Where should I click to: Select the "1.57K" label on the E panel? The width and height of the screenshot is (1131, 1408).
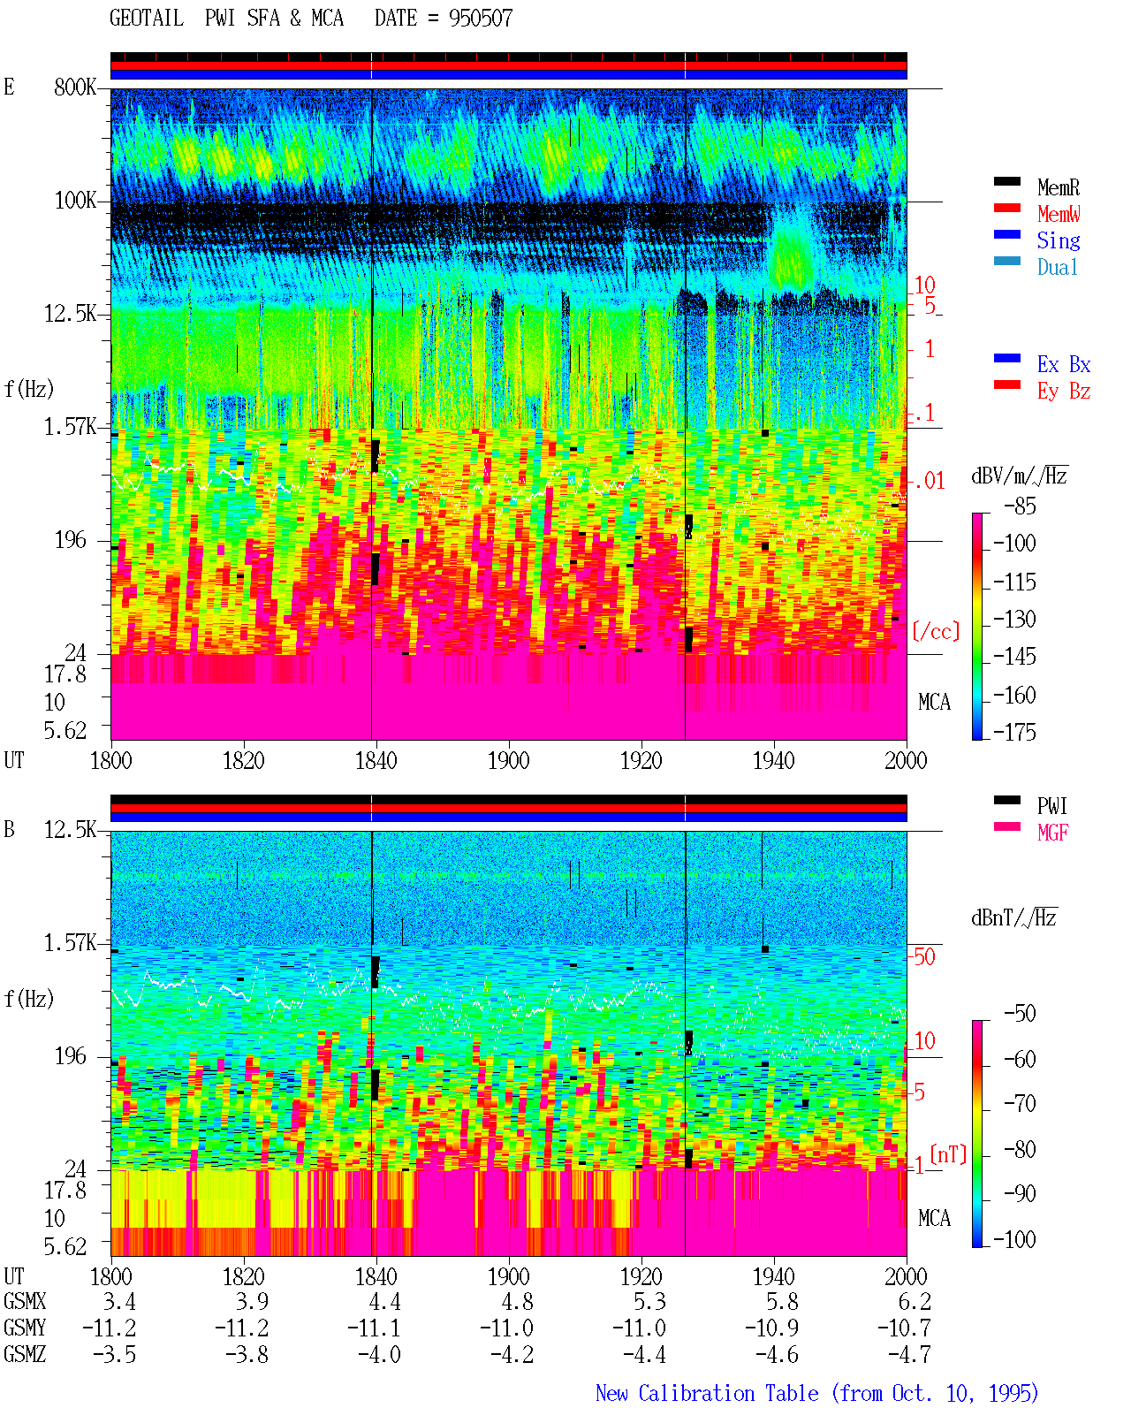tap(70, 427)
